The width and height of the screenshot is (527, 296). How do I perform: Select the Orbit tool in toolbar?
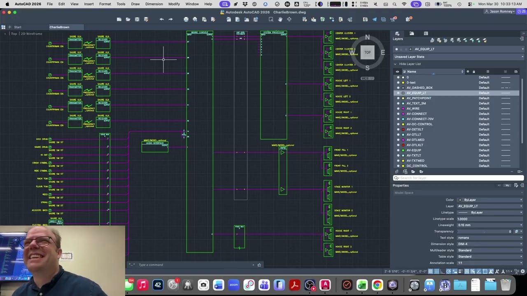[x=289, y=19]
